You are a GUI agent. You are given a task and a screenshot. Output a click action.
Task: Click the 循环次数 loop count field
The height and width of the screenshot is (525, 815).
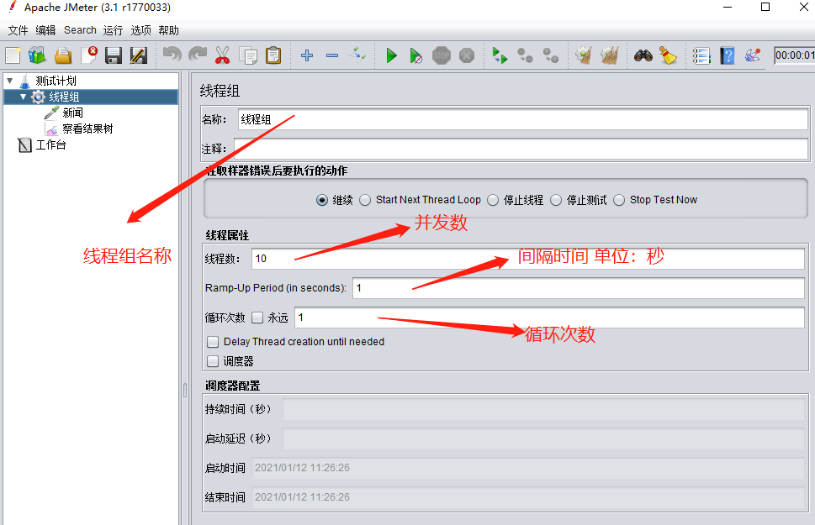(x=549, y=318)
